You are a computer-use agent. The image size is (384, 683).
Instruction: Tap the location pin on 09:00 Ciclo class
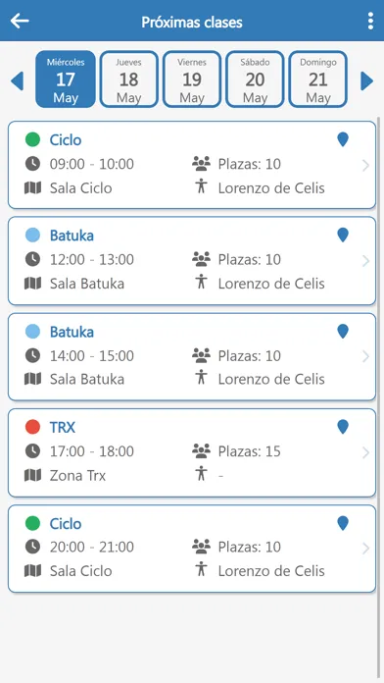[343, 139]
